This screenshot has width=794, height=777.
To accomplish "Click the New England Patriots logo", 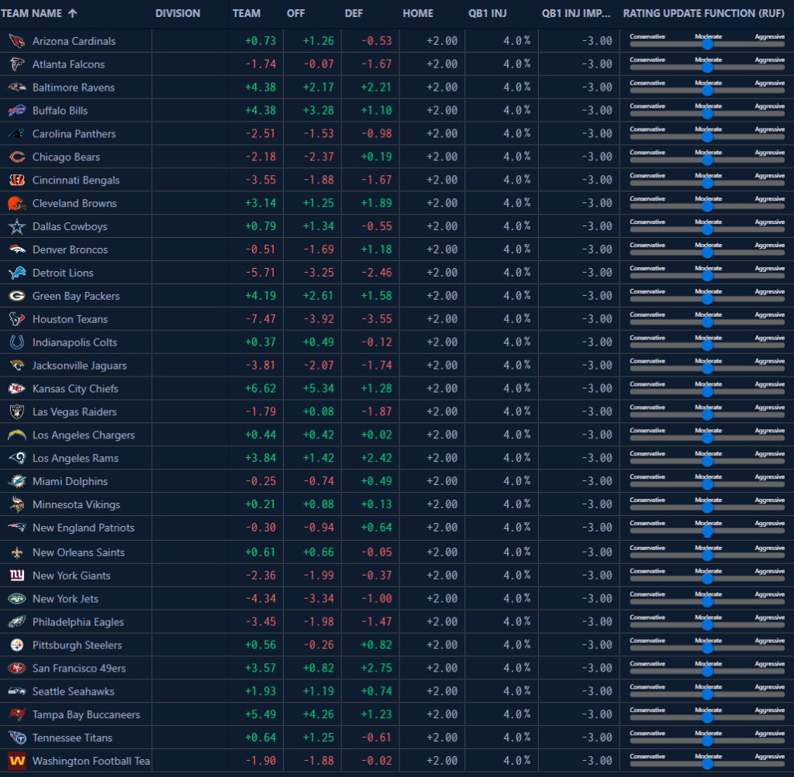I will coord(17,528).
